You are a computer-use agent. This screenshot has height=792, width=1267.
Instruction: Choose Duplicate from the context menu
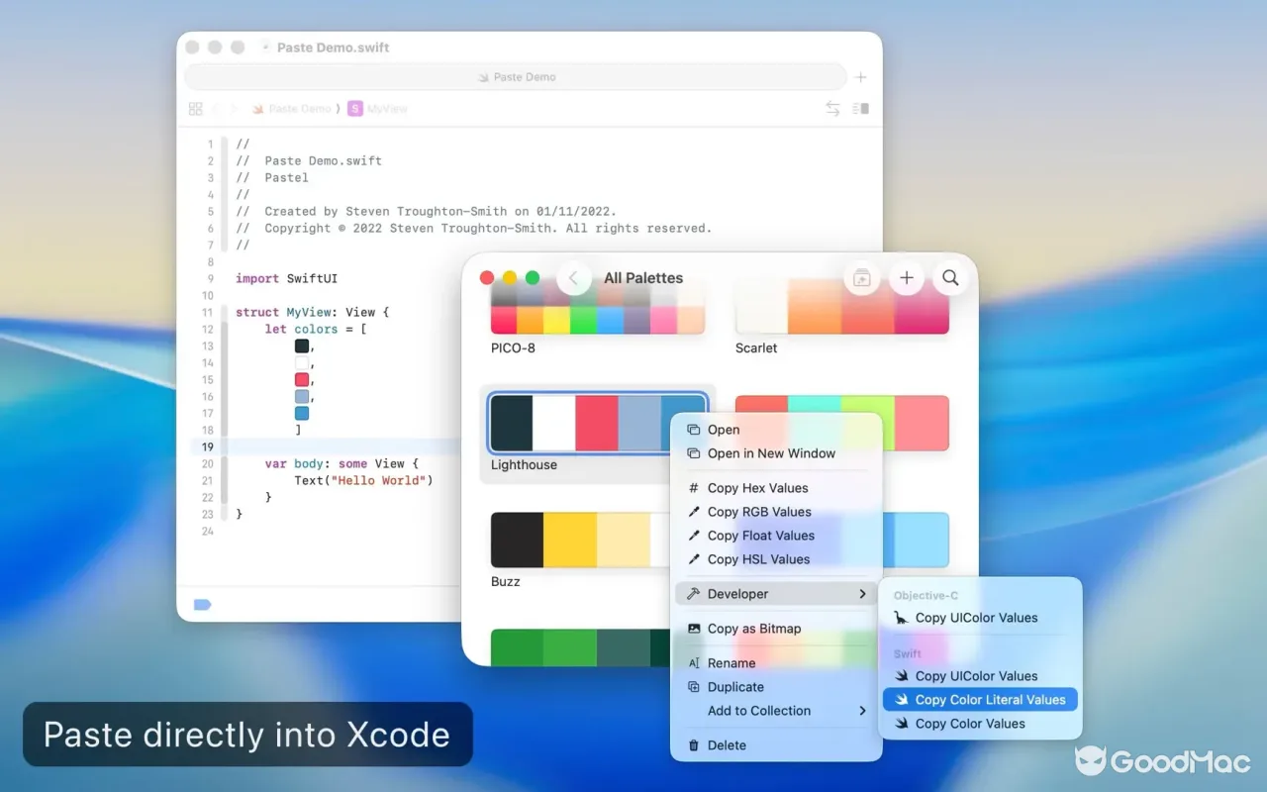[x=776, y=687]
